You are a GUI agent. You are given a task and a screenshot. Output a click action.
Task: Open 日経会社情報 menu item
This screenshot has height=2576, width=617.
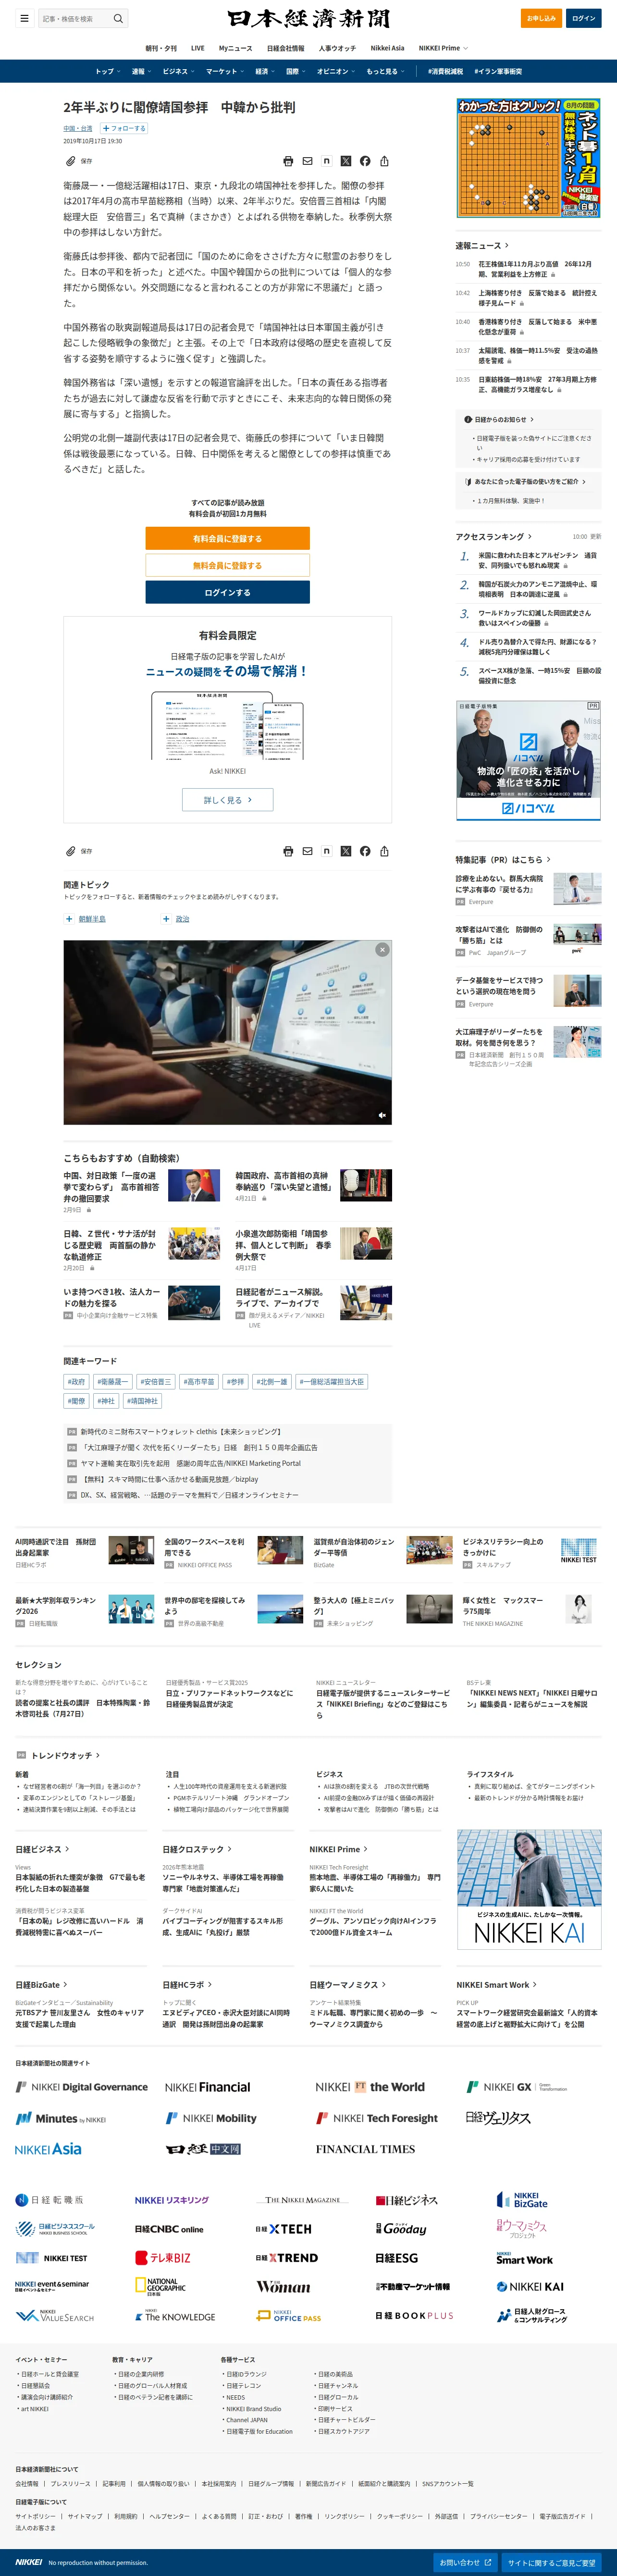(286, 48)
